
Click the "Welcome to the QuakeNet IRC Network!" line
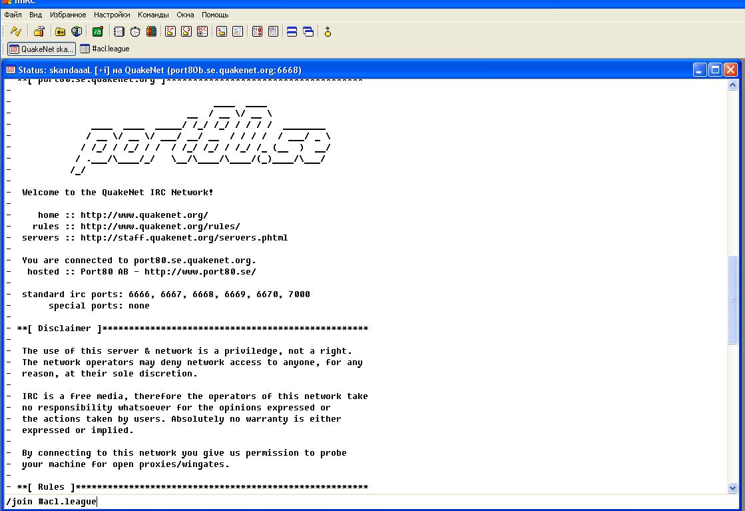[118, 193]
